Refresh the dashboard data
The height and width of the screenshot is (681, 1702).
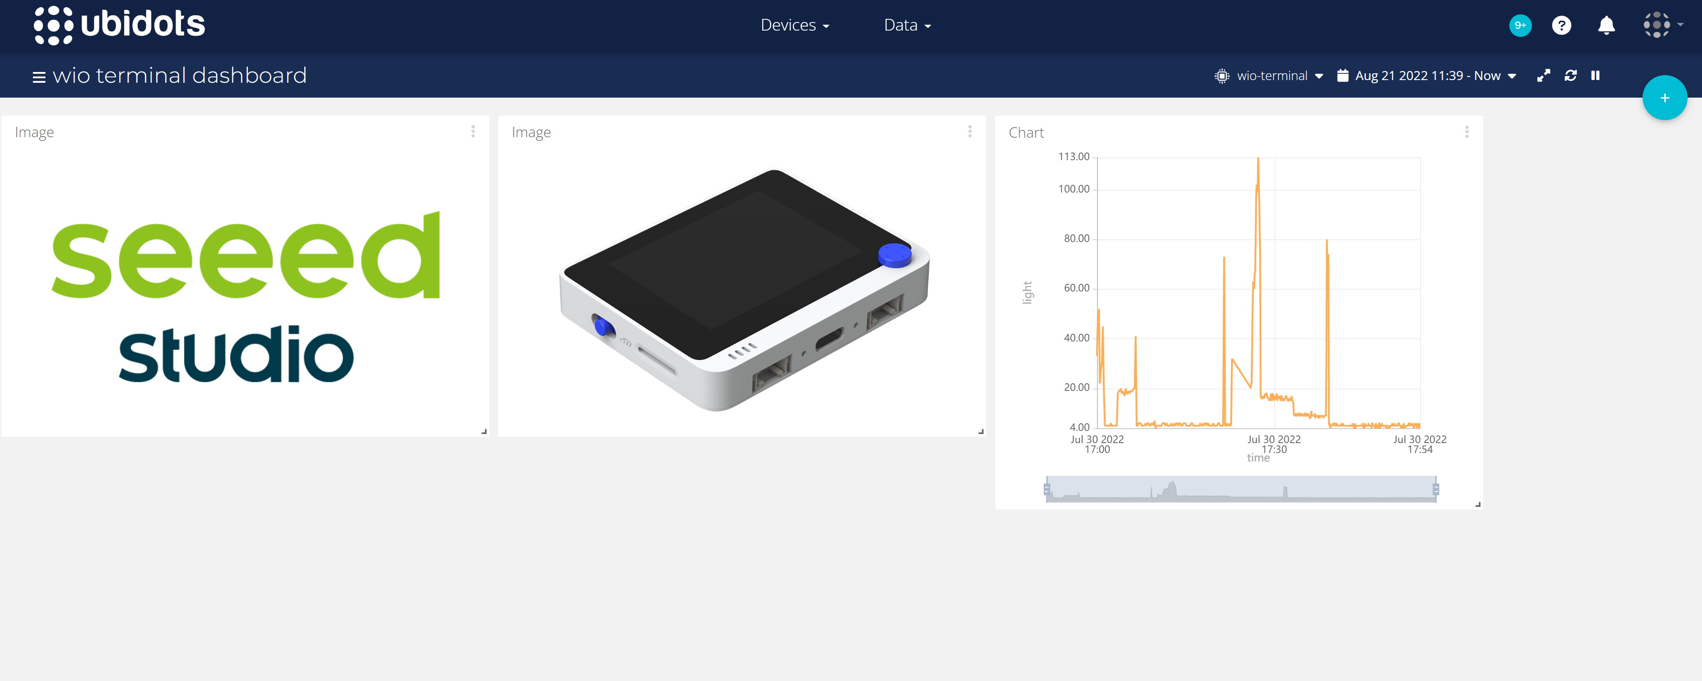(1571, 75)
